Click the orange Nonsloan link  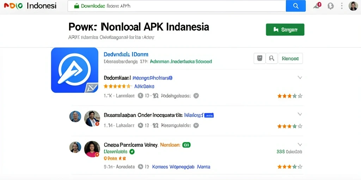coord(170,145)
